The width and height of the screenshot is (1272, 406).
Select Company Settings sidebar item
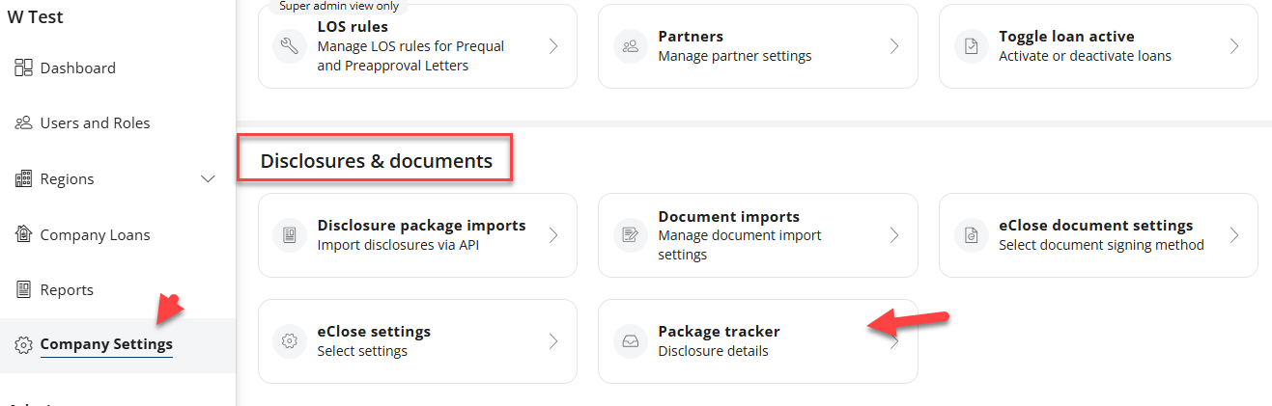click(106, 345)
